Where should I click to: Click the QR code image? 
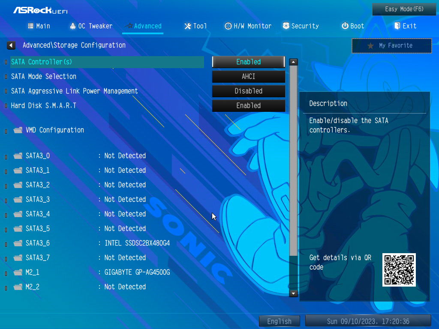pyautogui.click(x=399, y=270)
